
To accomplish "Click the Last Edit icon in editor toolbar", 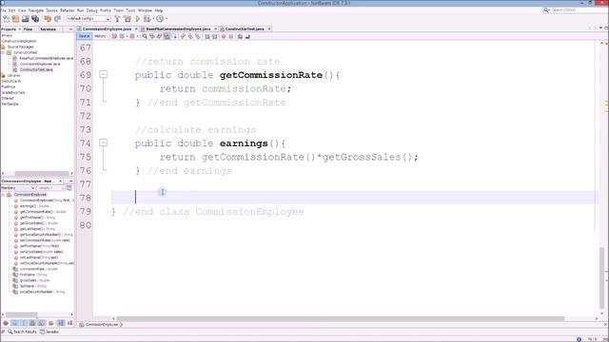I will 114,36.
